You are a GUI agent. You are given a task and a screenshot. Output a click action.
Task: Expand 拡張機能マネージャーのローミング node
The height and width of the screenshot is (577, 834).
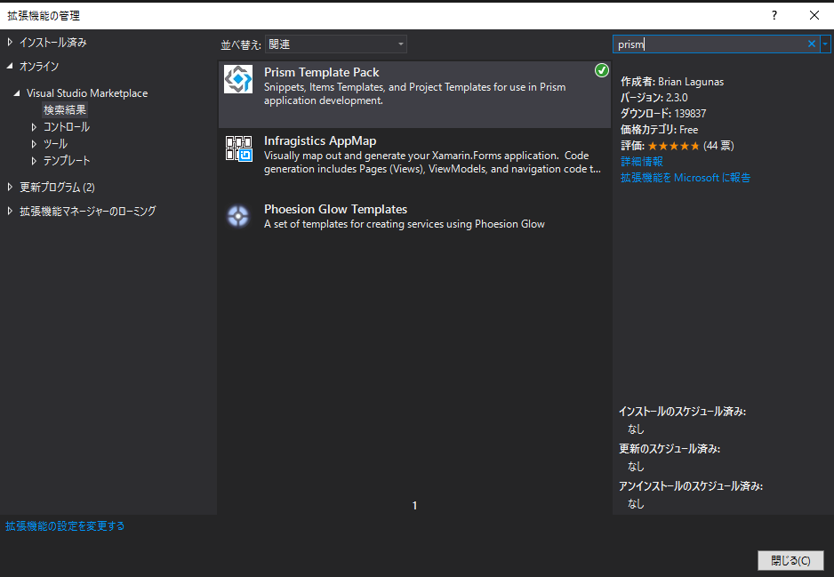(x=10, y=211)
